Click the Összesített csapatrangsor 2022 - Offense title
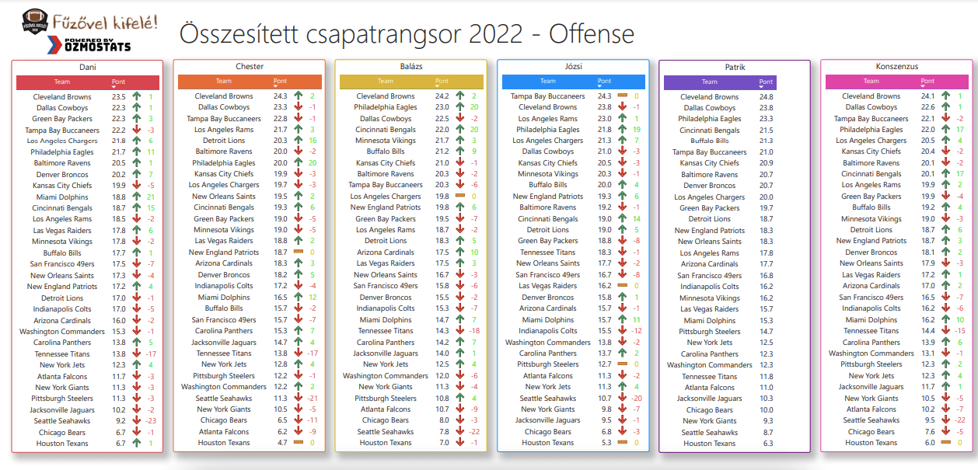This screenshot has width=978, height=470. coord(407,34)
